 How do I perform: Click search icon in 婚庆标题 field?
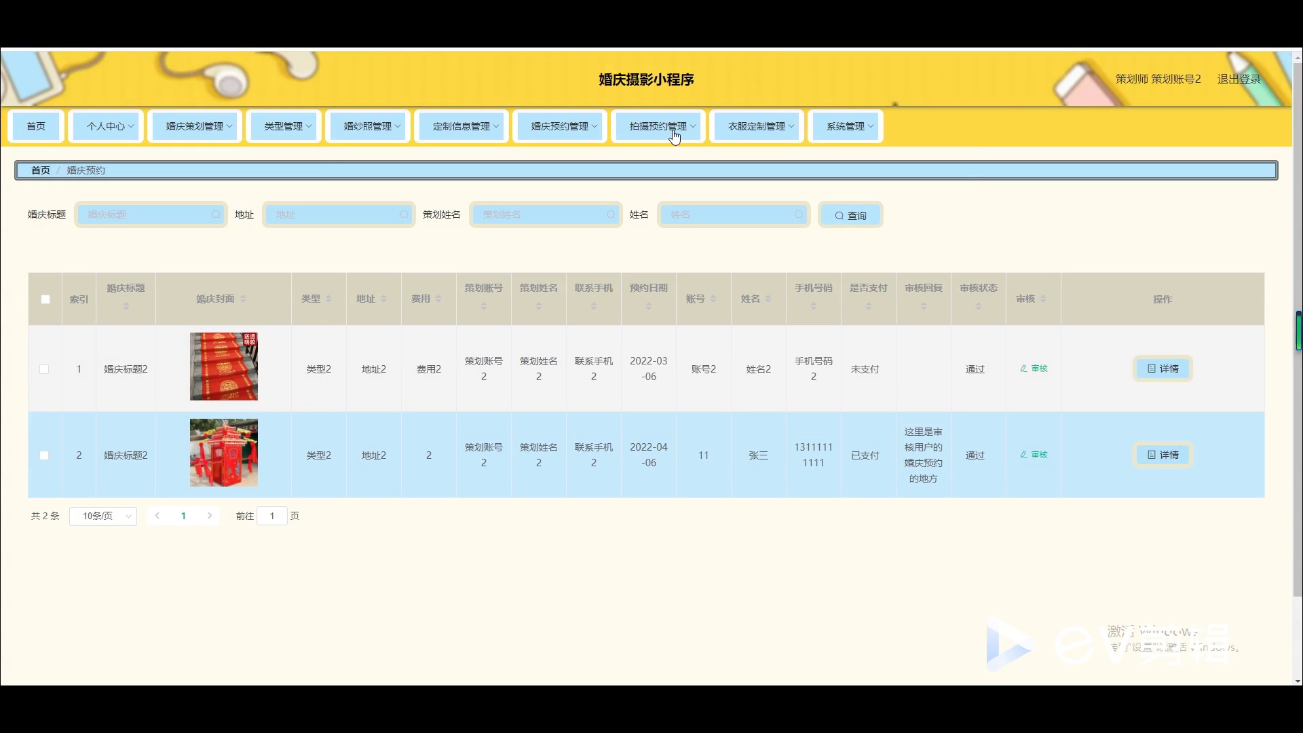point(216,214)
